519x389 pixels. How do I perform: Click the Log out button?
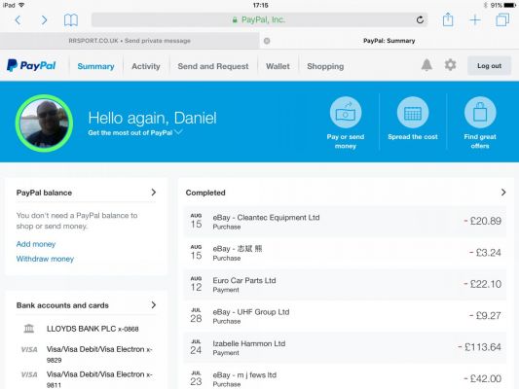489,66
